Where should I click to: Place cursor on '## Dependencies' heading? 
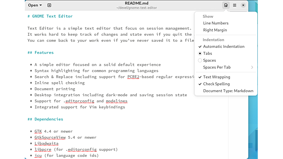point(45,119)
